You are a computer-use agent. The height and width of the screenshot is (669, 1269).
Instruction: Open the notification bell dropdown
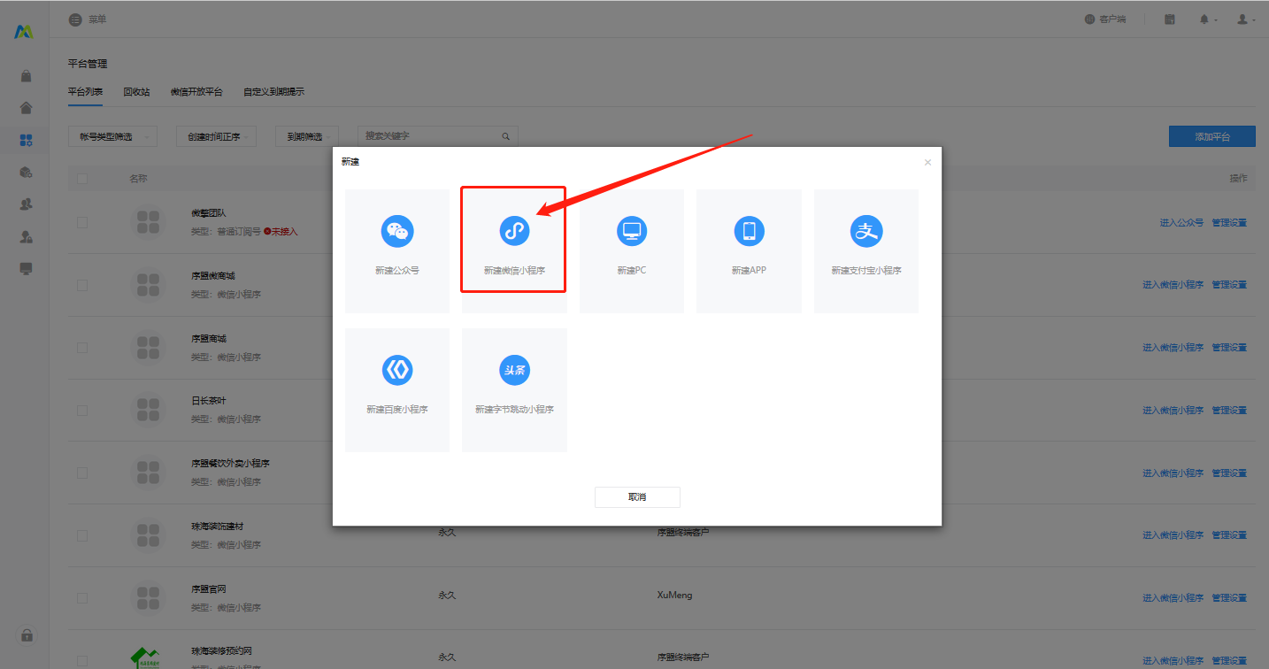click(x=1208, y=19)
